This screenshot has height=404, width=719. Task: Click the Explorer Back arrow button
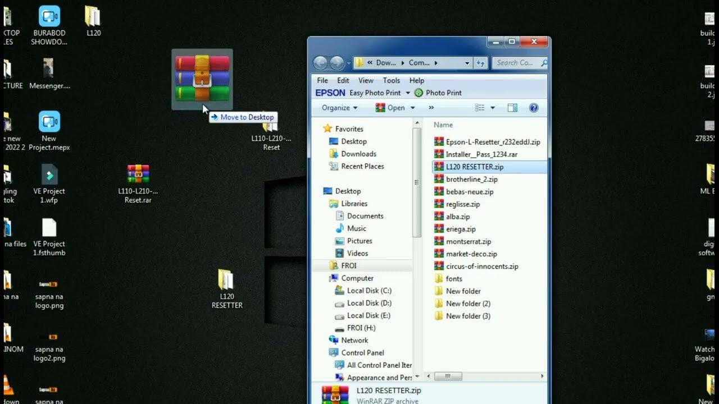[320, 63]
